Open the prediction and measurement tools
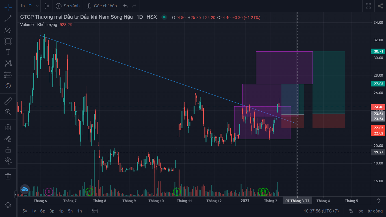 8,75
